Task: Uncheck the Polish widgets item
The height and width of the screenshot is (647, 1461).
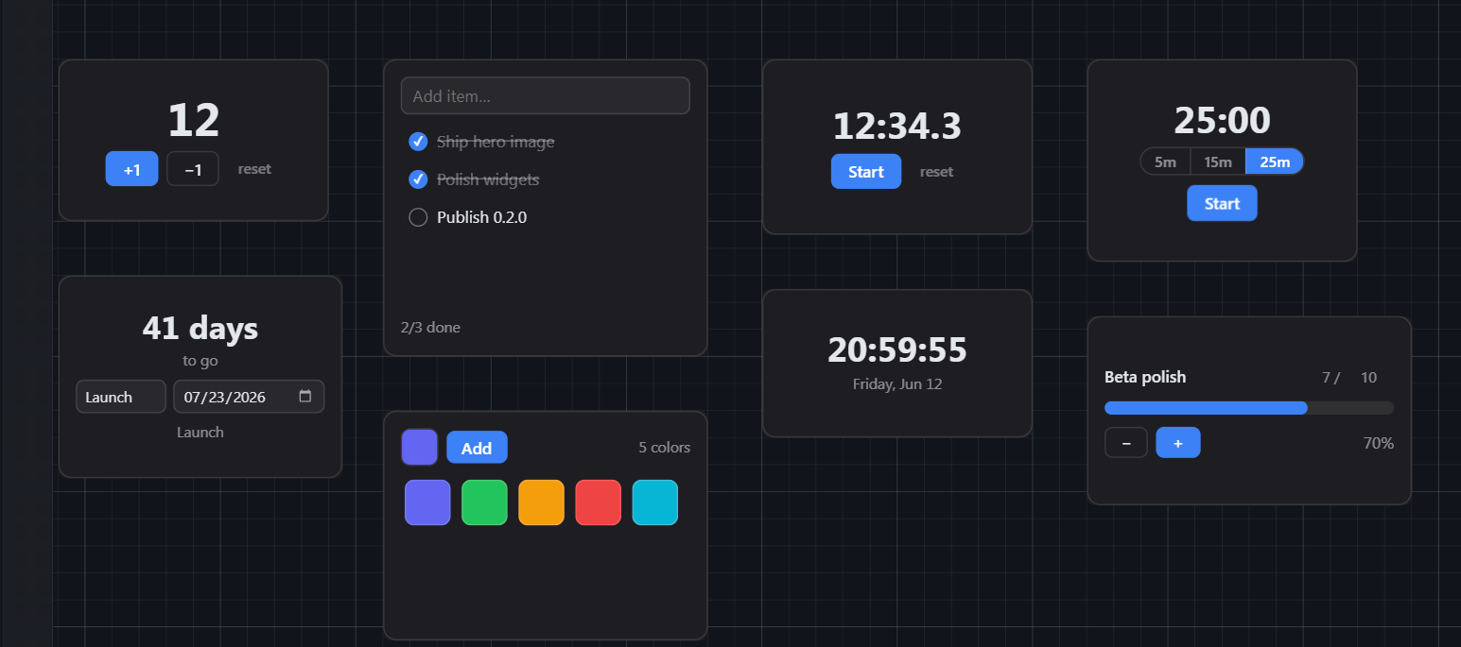Action: pos(418,179)
